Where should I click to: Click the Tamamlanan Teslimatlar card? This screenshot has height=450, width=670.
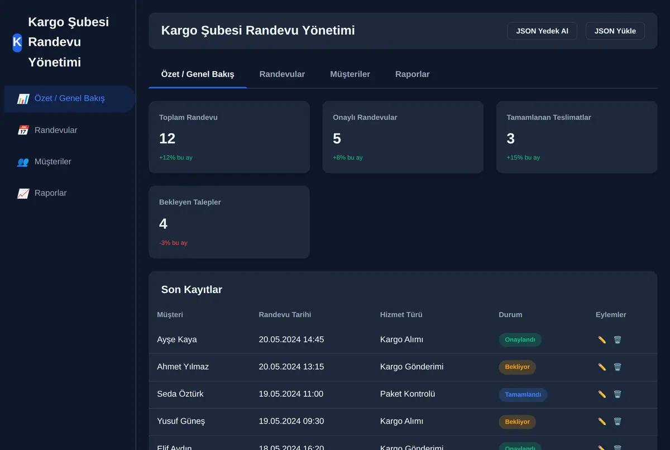point(577,137)
